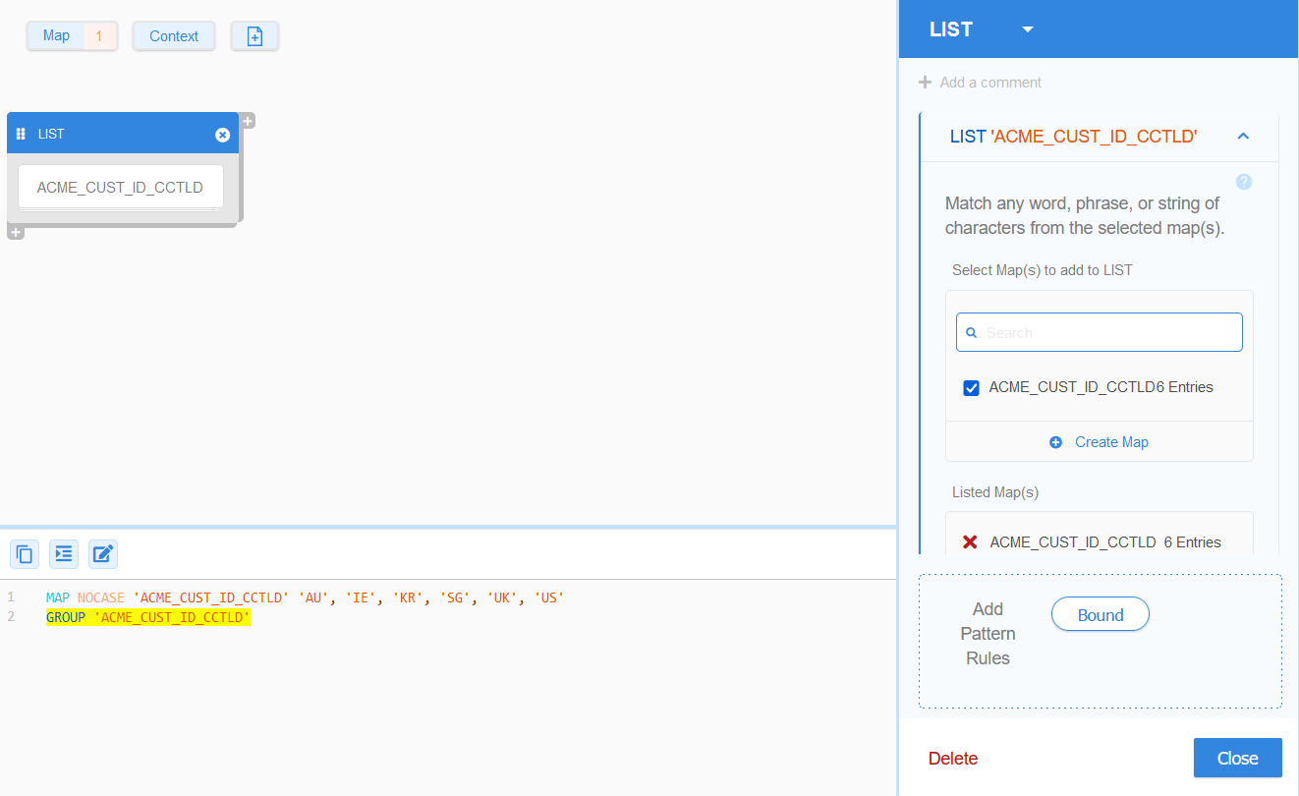
Task: Click the new document icon button
Action: (254, 36)
